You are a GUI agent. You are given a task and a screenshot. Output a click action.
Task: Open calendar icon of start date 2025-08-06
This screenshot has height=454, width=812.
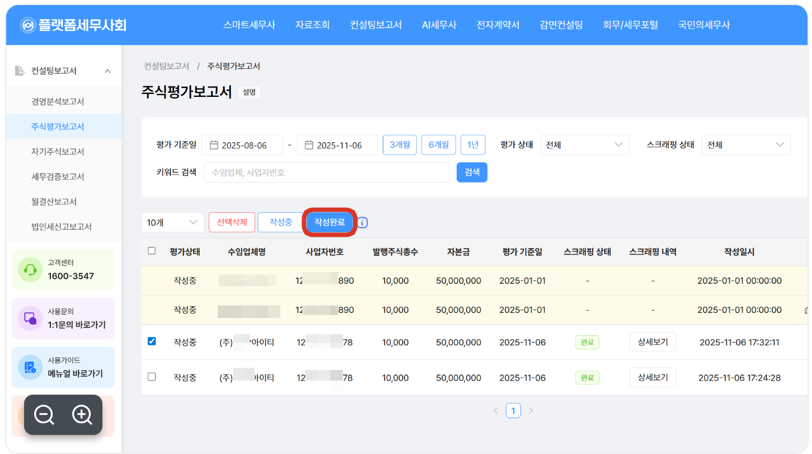[214, 145]
